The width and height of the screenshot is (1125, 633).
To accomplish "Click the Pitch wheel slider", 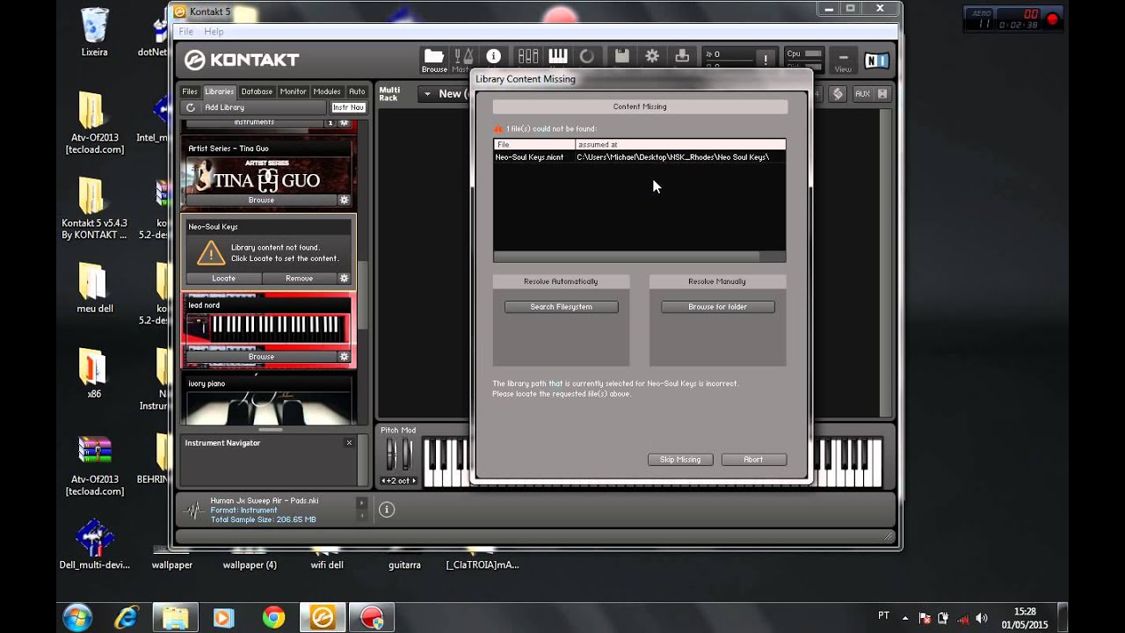I will tap(393, 455).
